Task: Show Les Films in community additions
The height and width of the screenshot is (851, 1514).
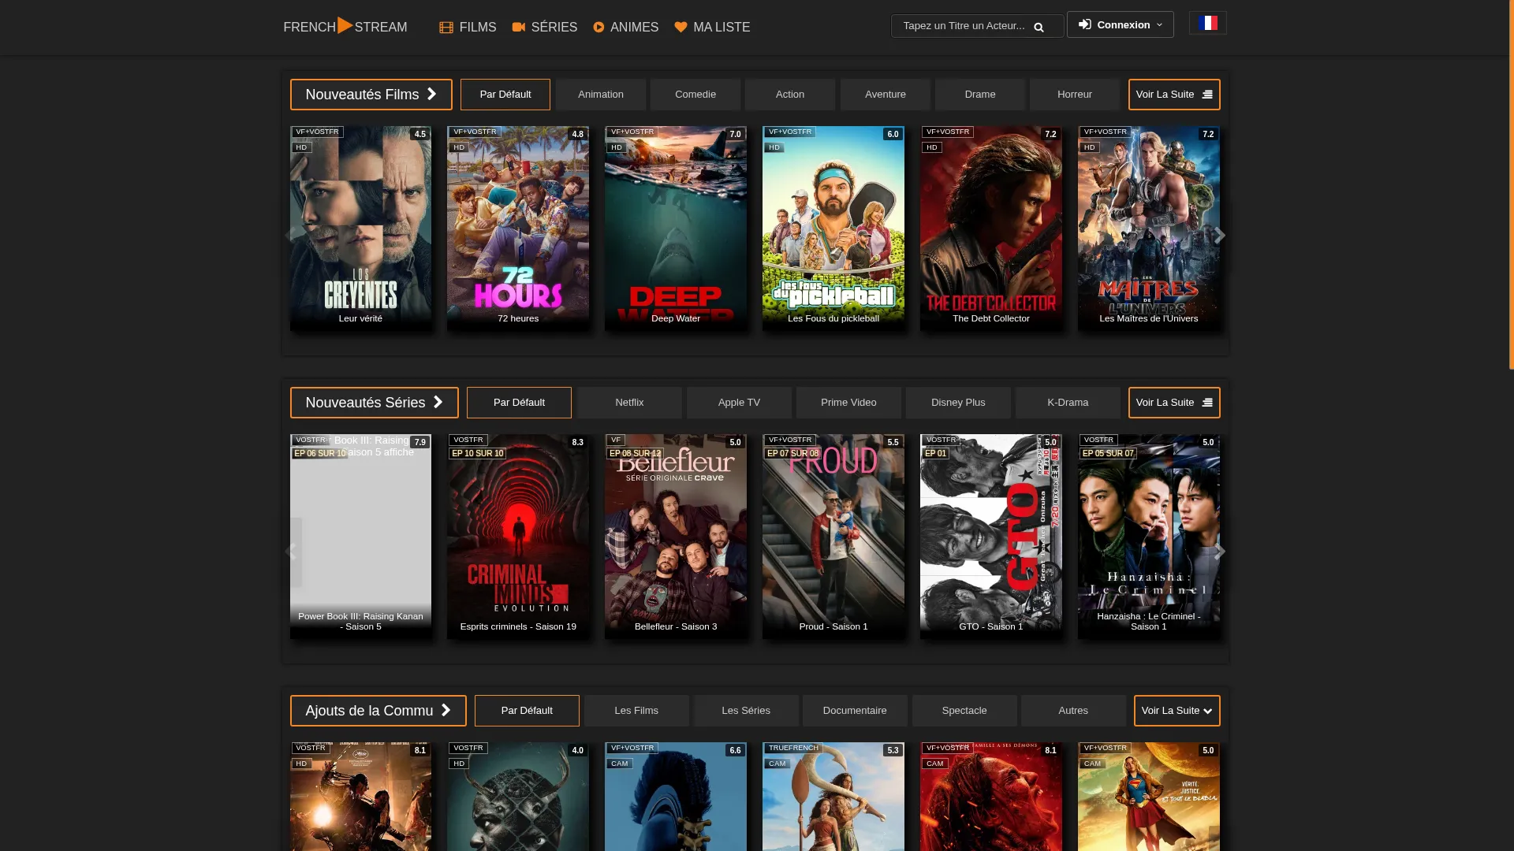Action: (636, 711)
